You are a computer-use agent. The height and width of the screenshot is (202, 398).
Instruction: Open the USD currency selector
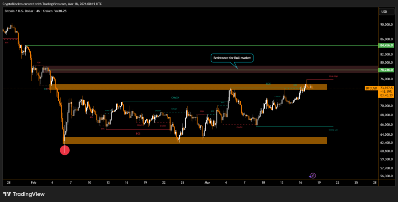click(x=384, y=12)
